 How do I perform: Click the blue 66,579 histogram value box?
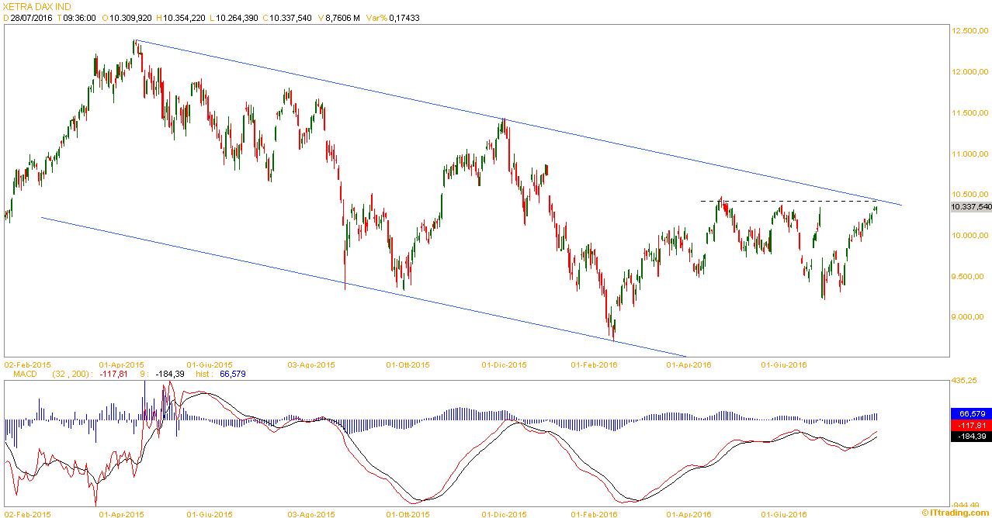click(x=970, y=413)
